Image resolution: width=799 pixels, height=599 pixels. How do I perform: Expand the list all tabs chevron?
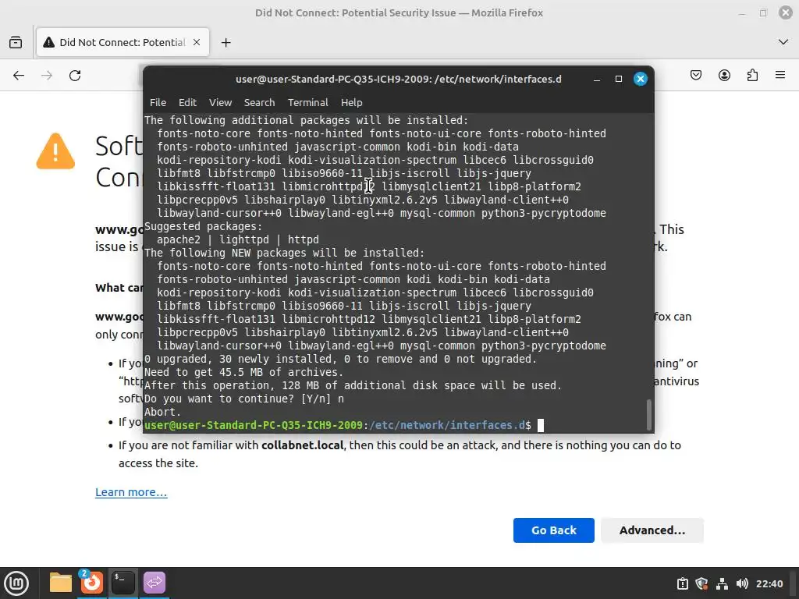[783, 42]
